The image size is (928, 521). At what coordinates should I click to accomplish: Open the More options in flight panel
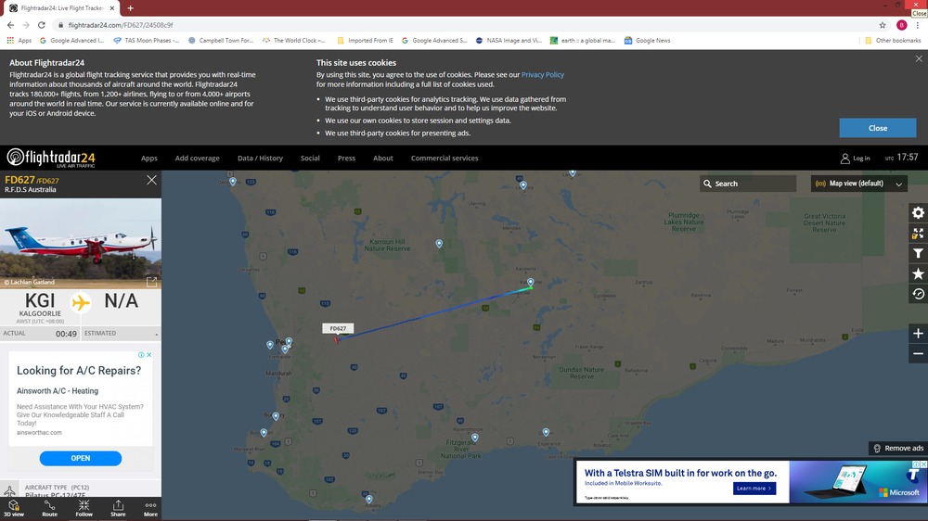pyautogui.click(x=150, y=507)
